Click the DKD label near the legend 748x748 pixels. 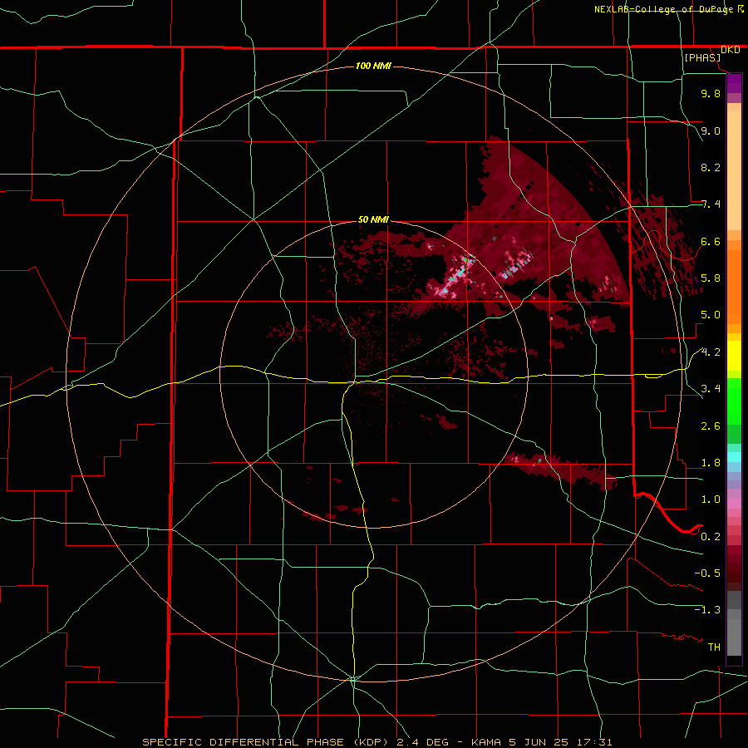[x=731, y=50]
